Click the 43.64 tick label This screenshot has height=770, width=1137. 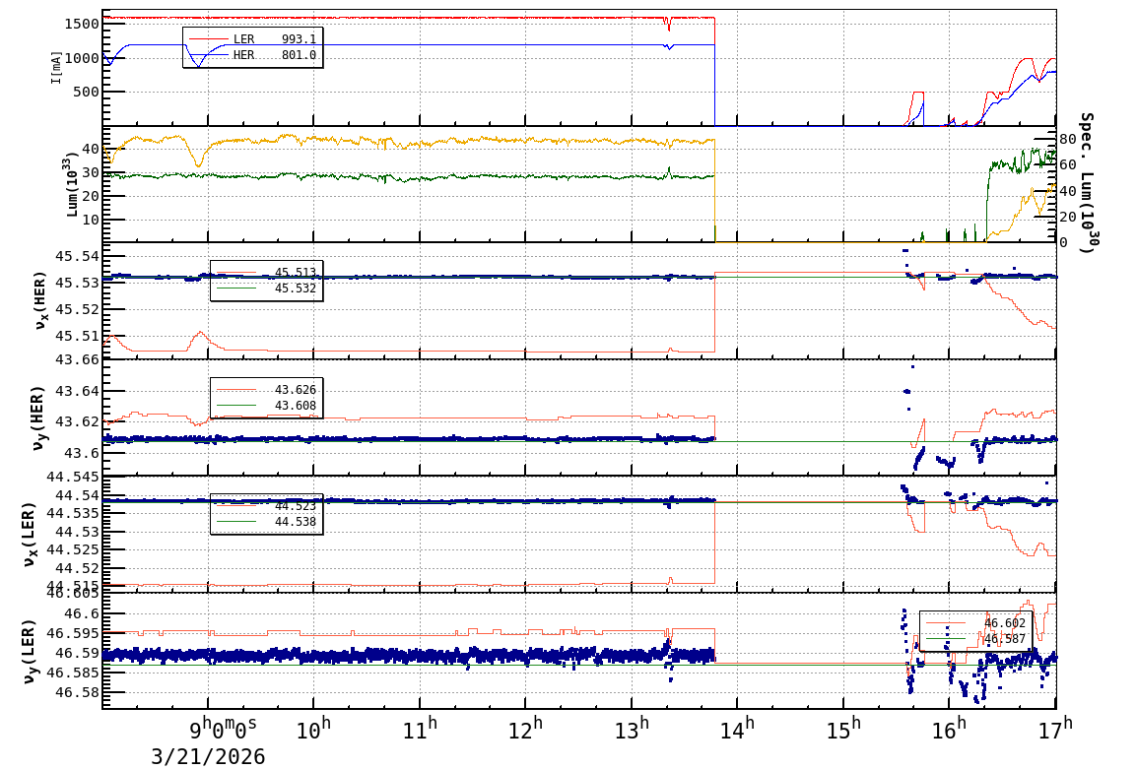(x=78, y=391)
